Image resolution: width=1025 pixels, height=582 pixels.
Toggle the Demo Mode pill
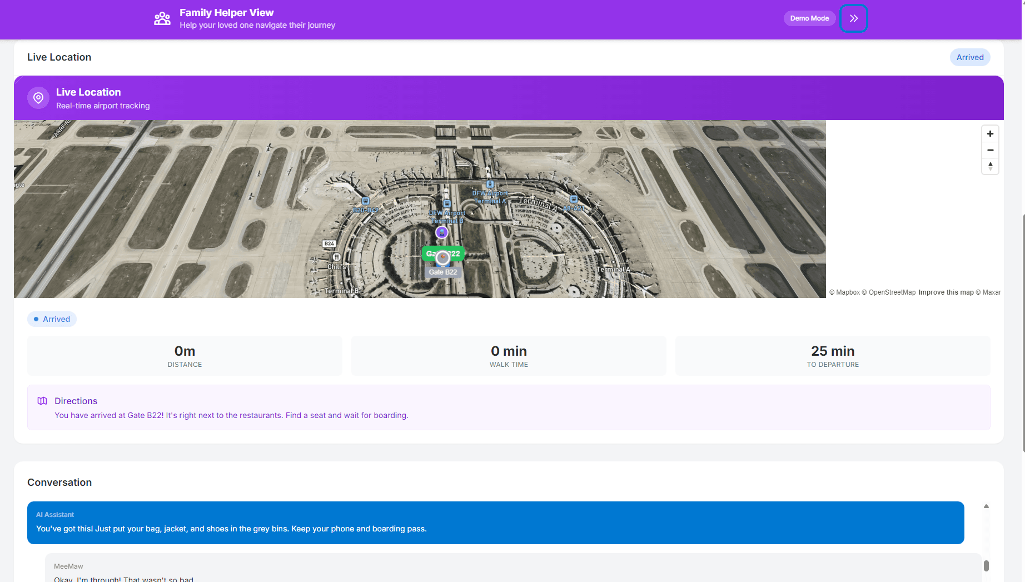[x=809, y=18]
